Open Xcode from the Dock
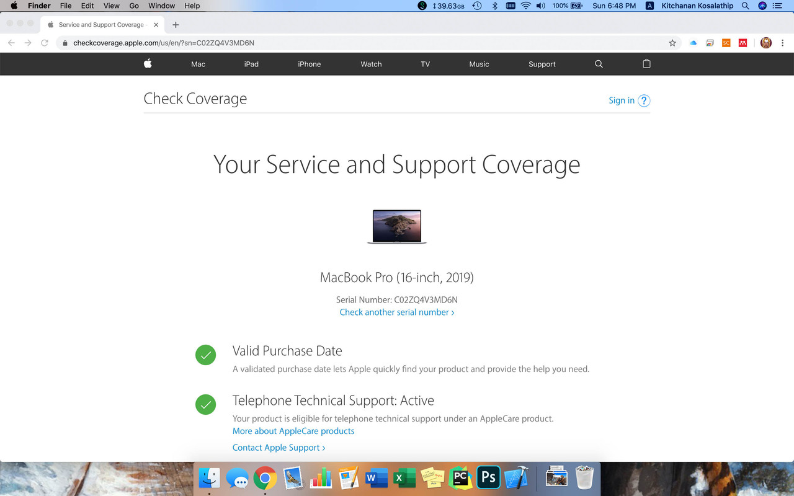Viewport: 794px width, 496px height. [516, 478]
